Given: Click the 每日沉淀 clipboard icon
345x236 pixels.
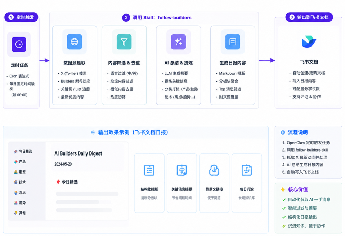Looking at the screenshot, I should (247, 170).
